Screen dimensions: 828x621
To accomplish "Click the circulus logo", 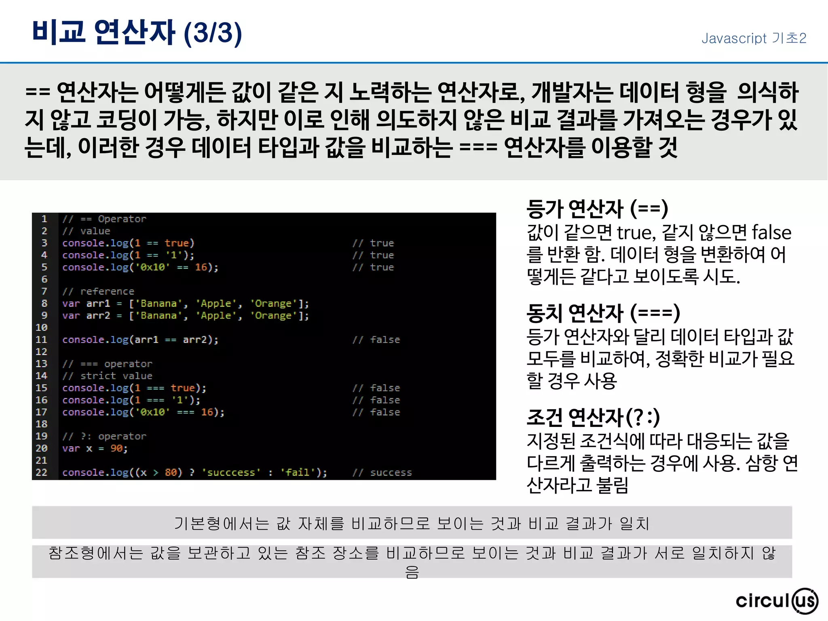I will [777, 601].
